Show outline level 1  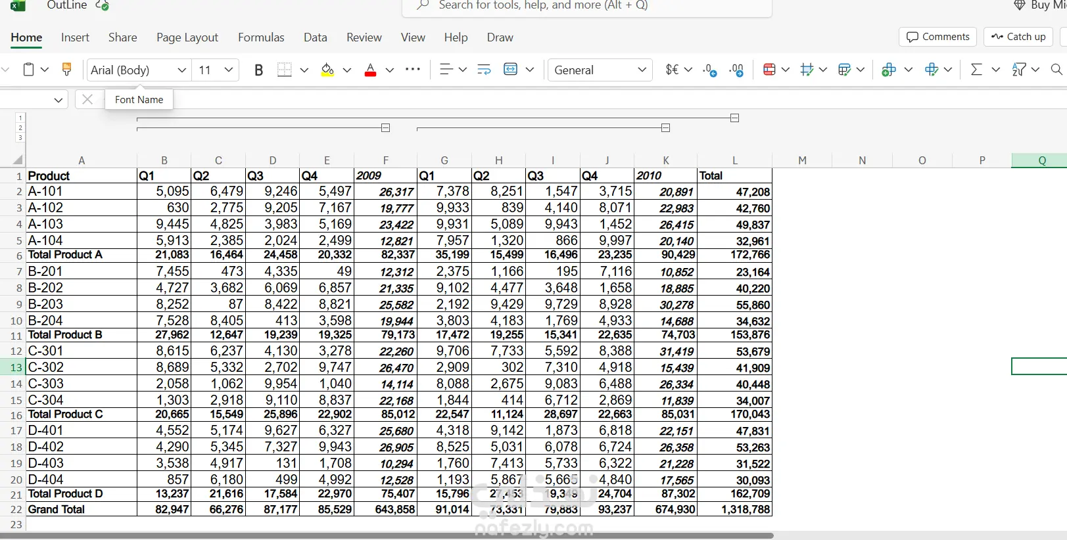[20, 118]
